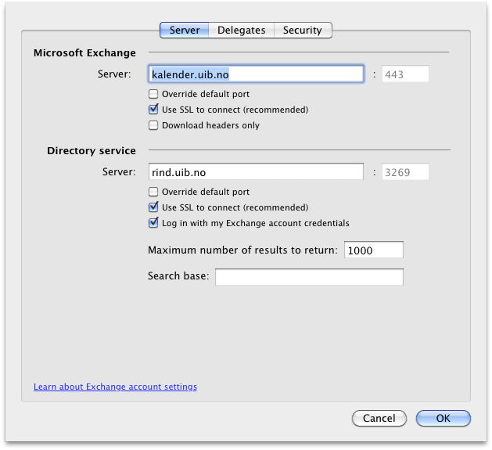Open Learn about Exchange account settings link

115,387
